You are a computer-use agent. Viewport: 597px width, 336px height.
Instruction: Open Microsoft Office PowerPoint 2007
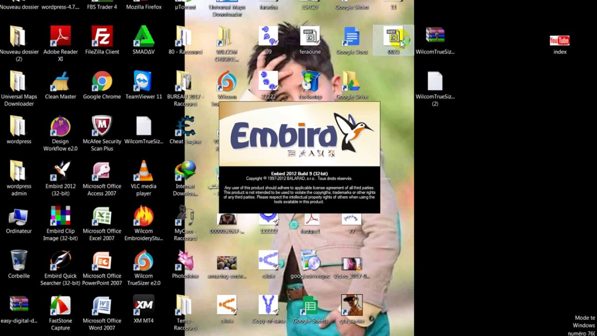(x=102, y=268)
